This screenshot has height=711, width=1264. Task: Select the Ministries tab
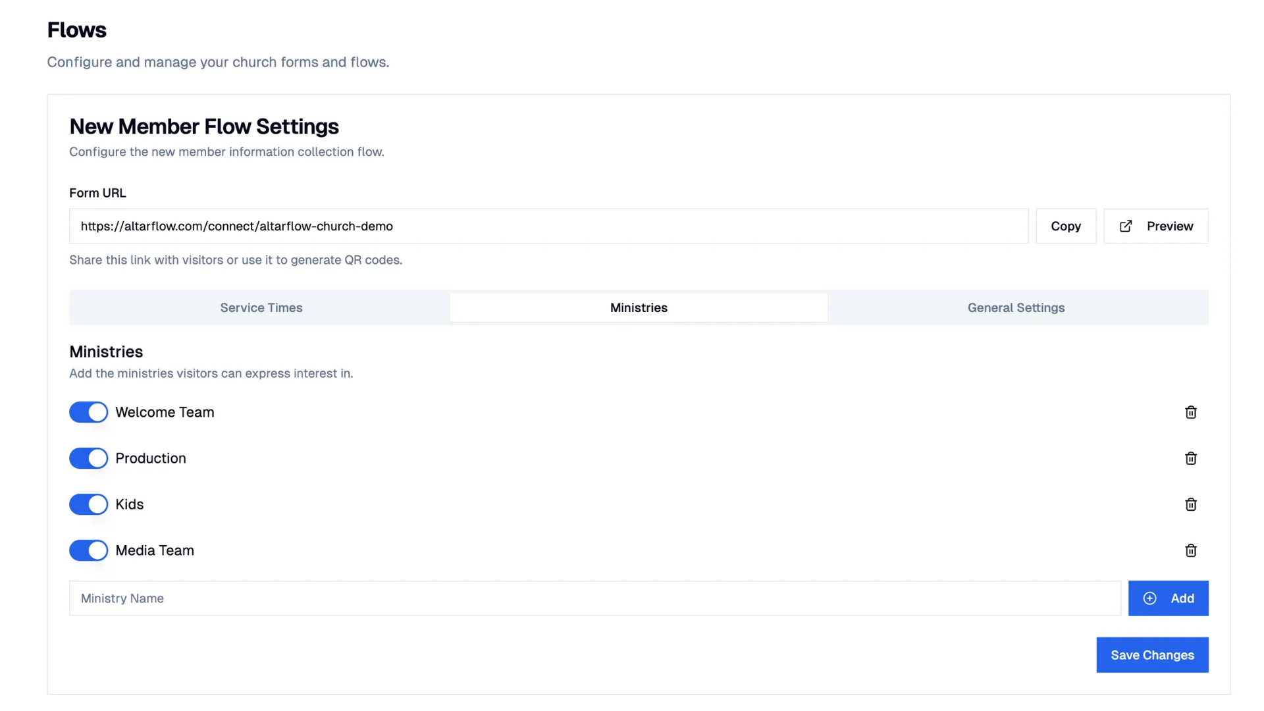pos(638,307)
